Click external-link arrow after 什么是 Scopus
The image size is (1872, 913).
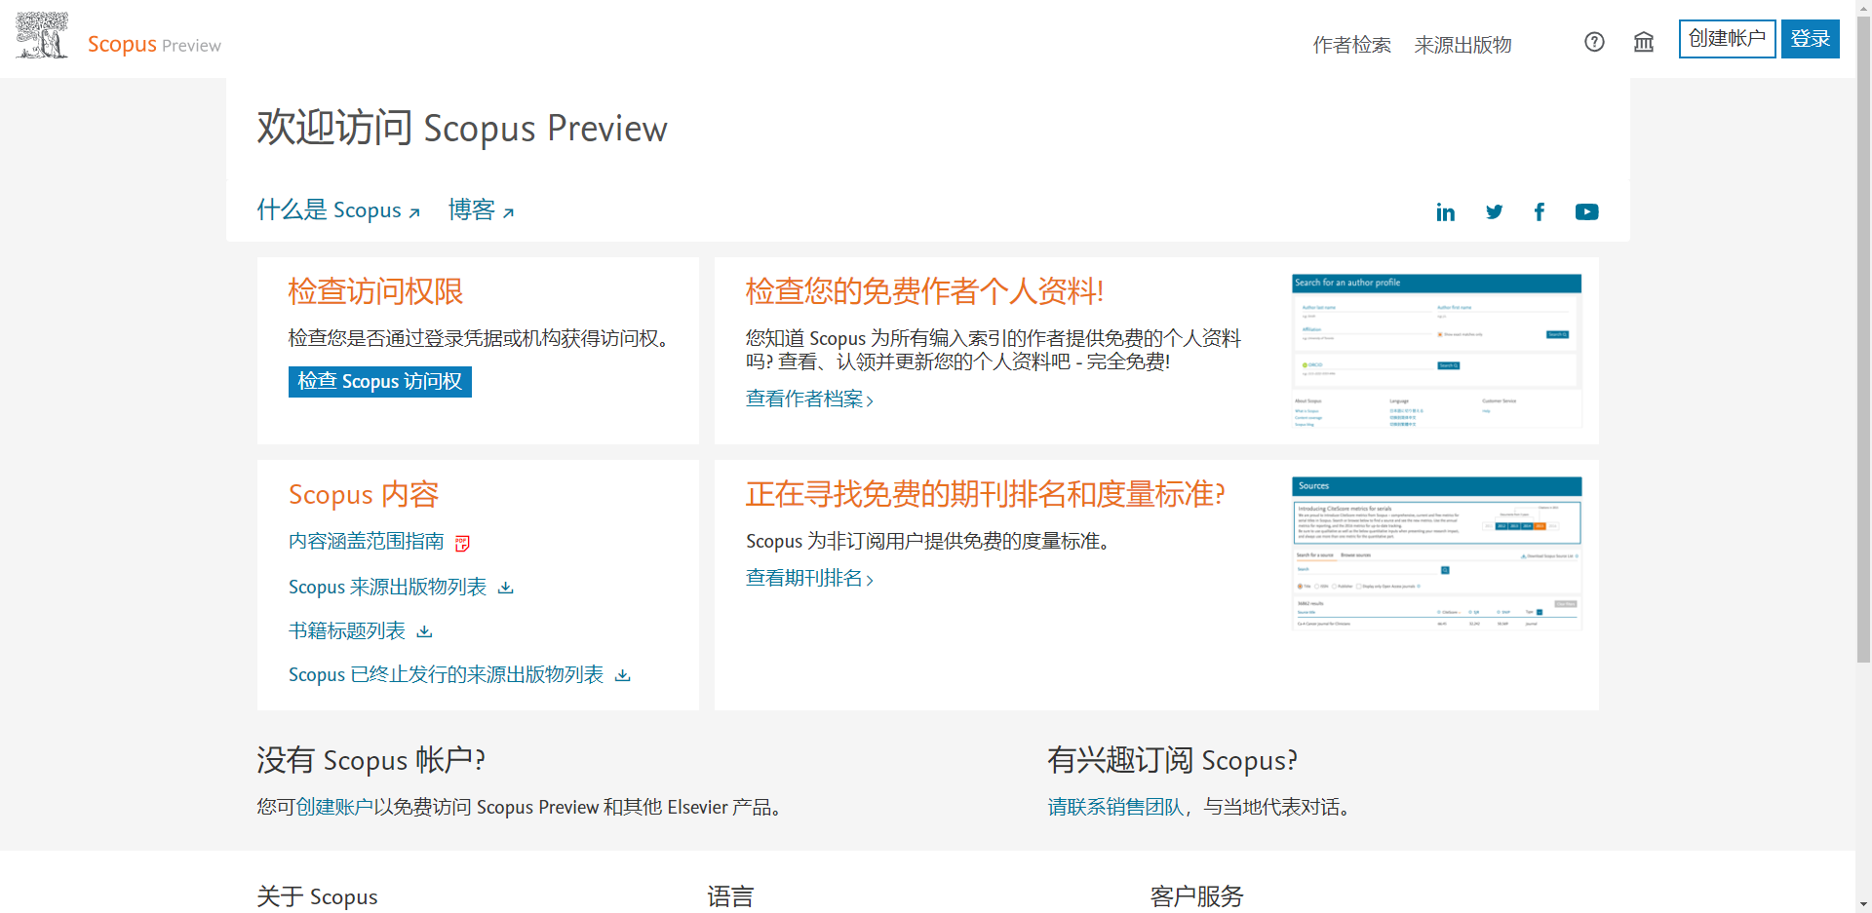coord(414,212)
